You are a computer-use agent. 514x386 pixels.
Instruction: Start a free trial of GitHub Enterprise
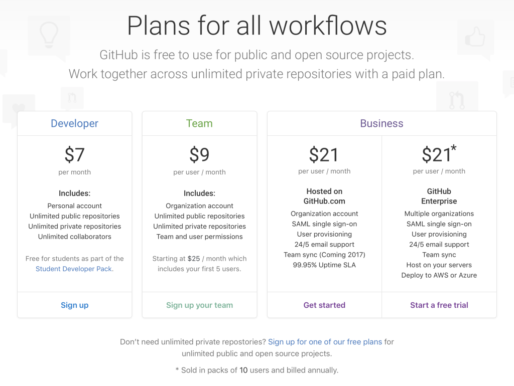[439, 305]
